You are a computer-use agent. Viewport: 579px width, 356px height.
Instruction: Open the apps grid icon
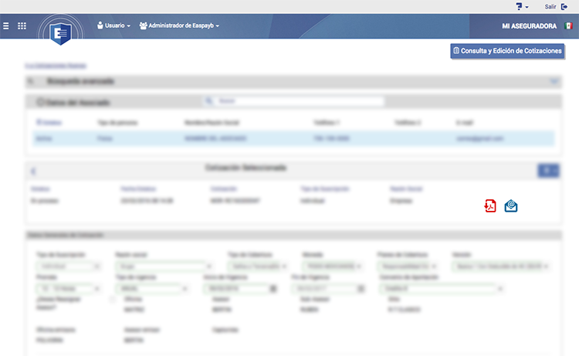click(22, 25)
